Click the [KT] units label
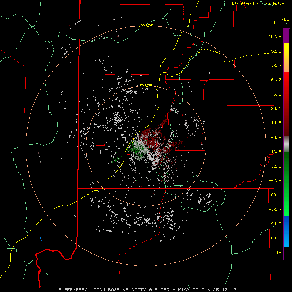292x292 pixels. (x=277, y=22)
